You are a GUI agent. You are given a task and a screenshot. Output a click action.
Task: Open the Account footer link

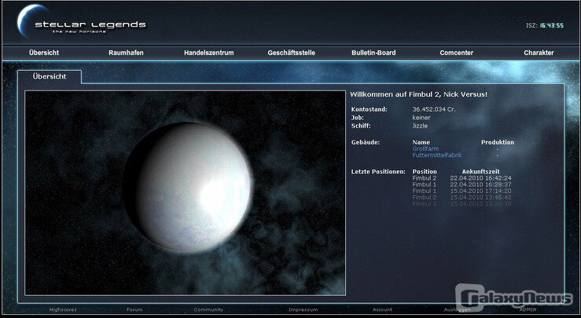coord(382,309)
